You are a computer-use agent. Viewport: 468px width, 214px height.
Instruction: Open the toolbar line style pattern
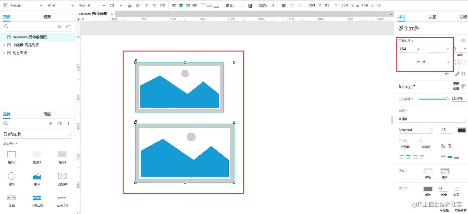(x=292, y=6)
